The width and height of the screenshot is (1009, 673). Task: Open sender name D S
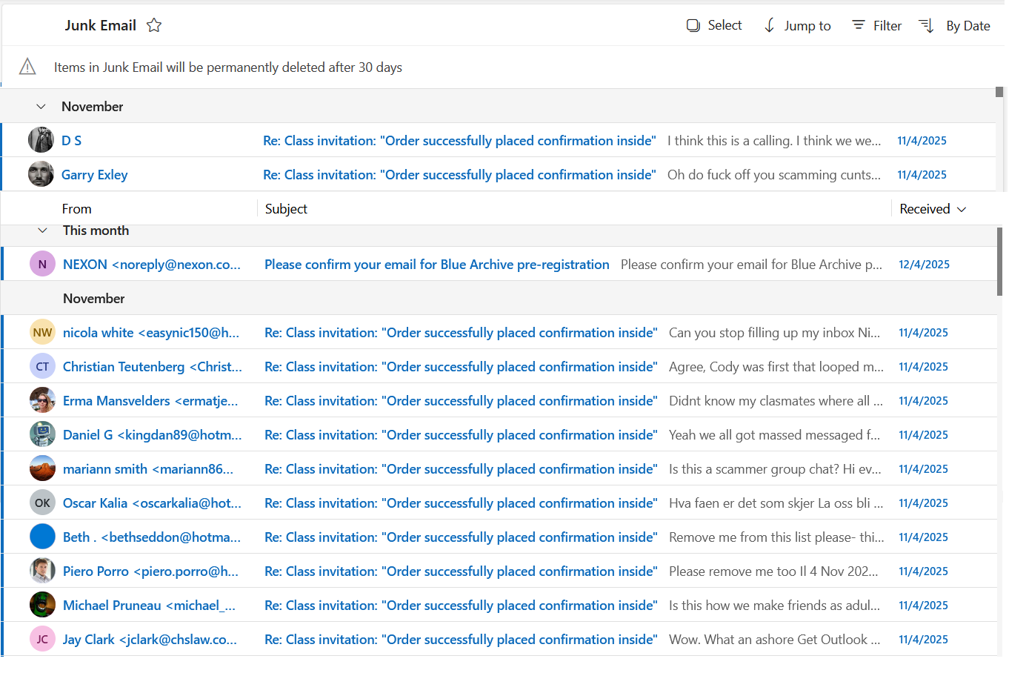pos(71,141)
